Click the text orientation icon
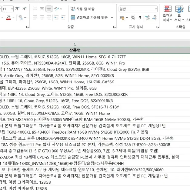This screenshot has width=190, height=190. [x=56, y=9]
